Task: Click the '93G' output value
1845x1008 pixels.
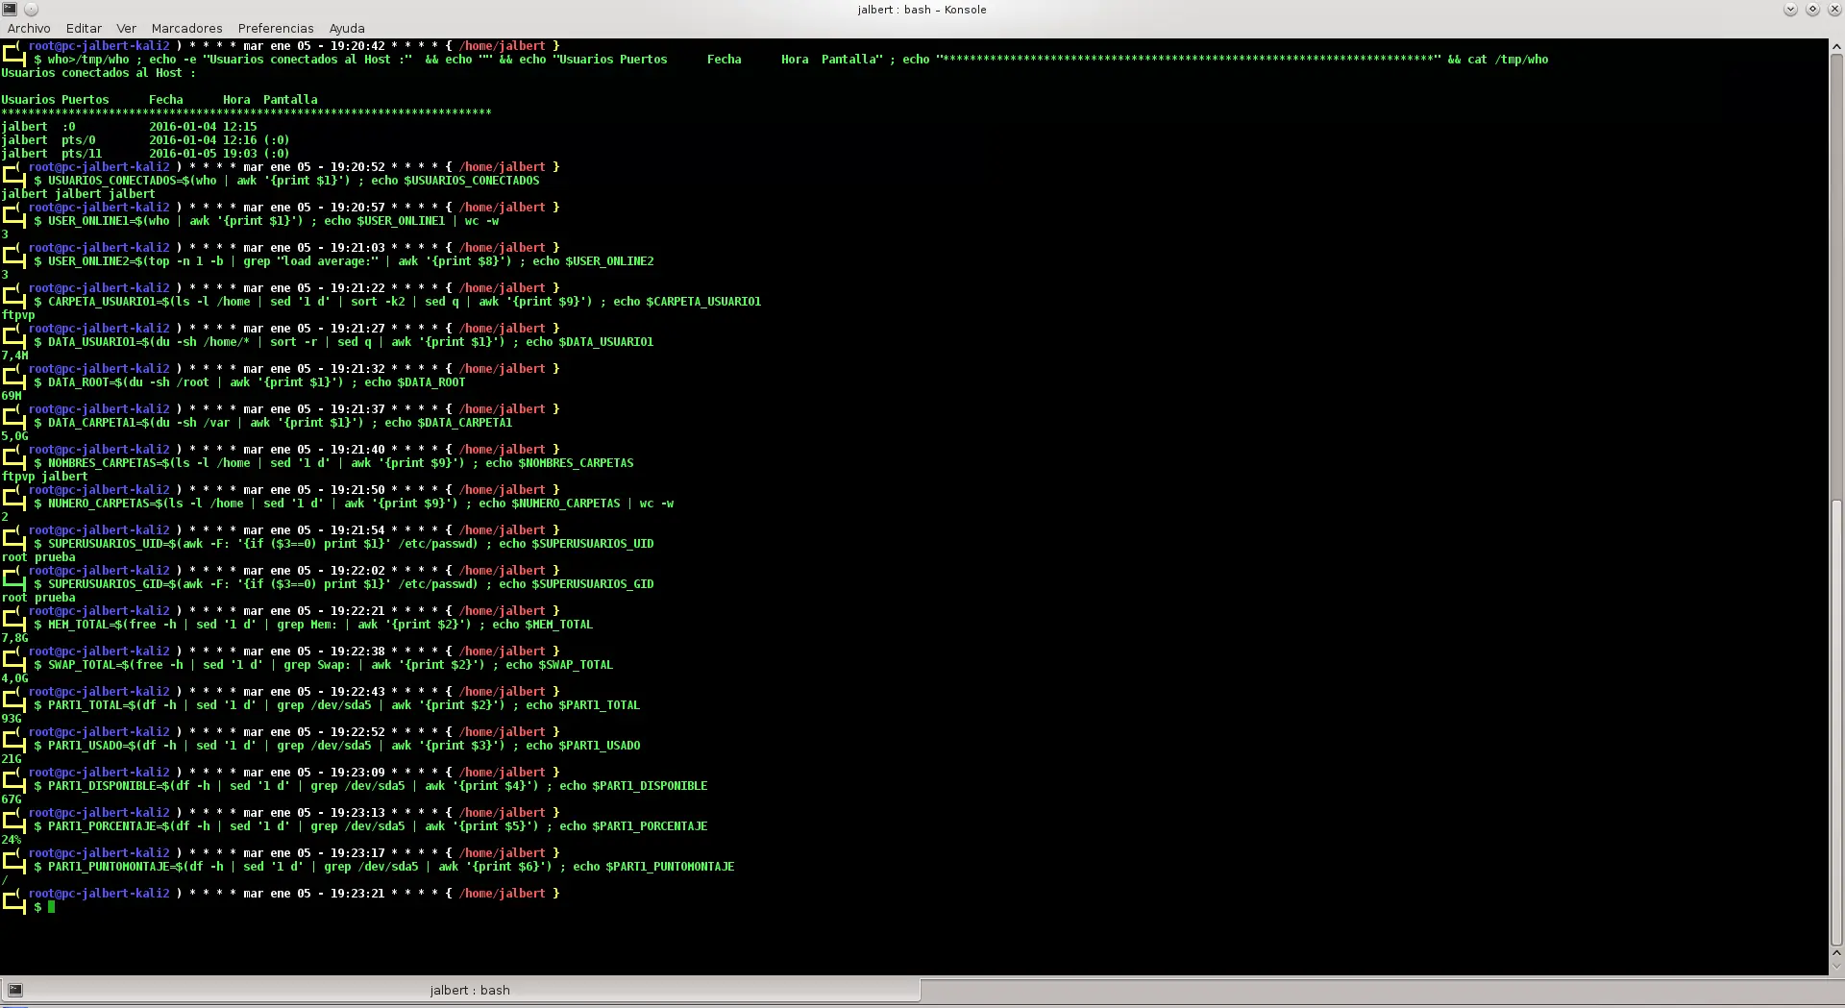Action: click(x=12, y=719)
